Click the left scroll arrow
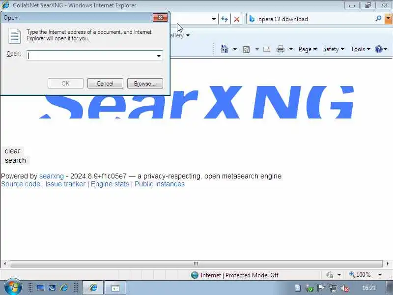 point(5,264)
